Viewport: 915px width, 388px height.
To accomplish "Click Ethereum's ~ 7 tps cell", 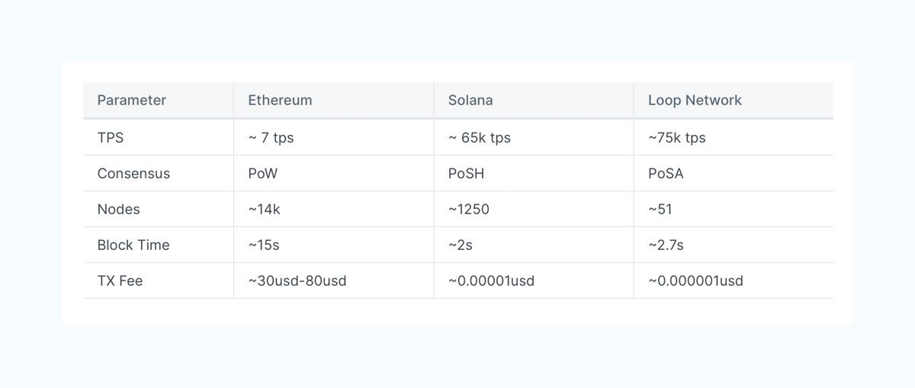I will coord(271,138).
